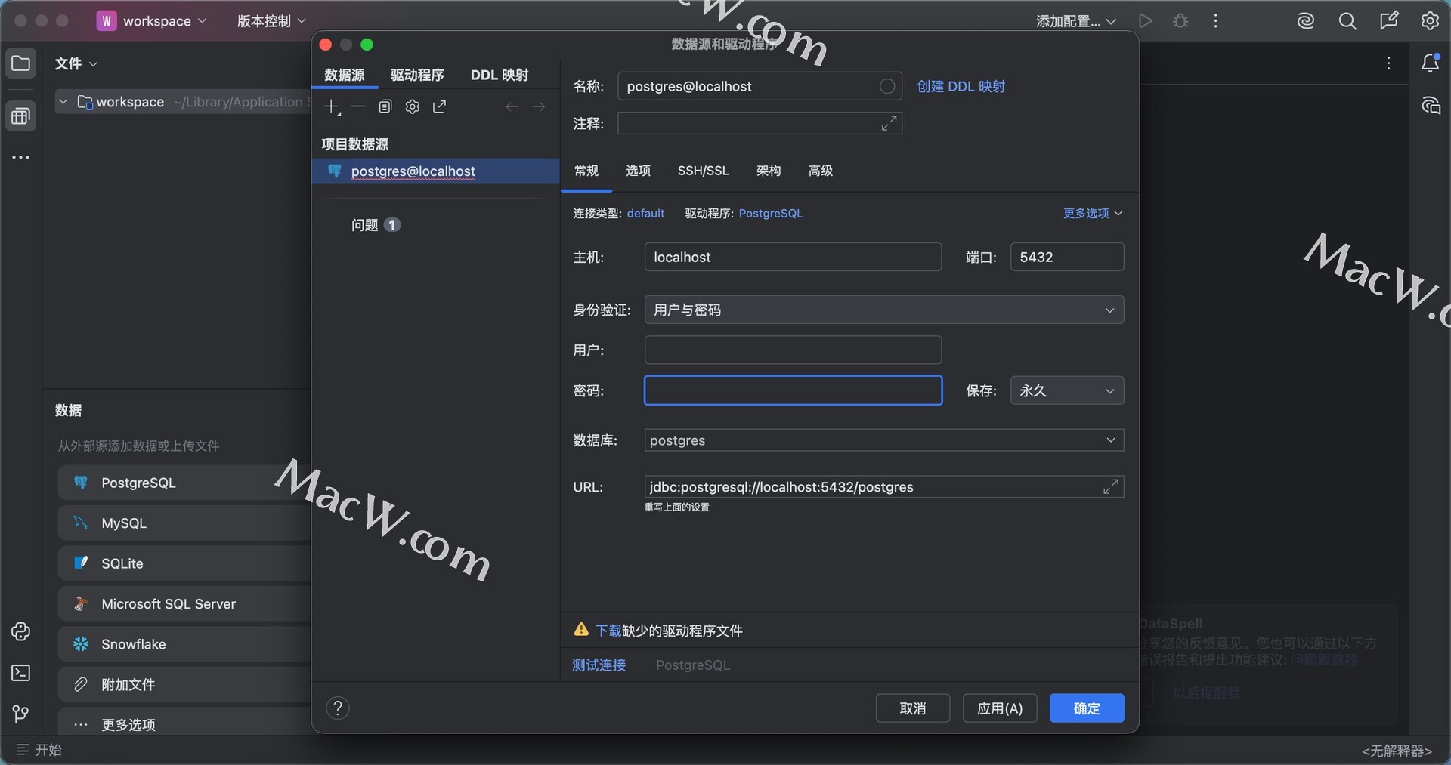
Task: Duplicate the data source using copy icon
Action: 385,107
